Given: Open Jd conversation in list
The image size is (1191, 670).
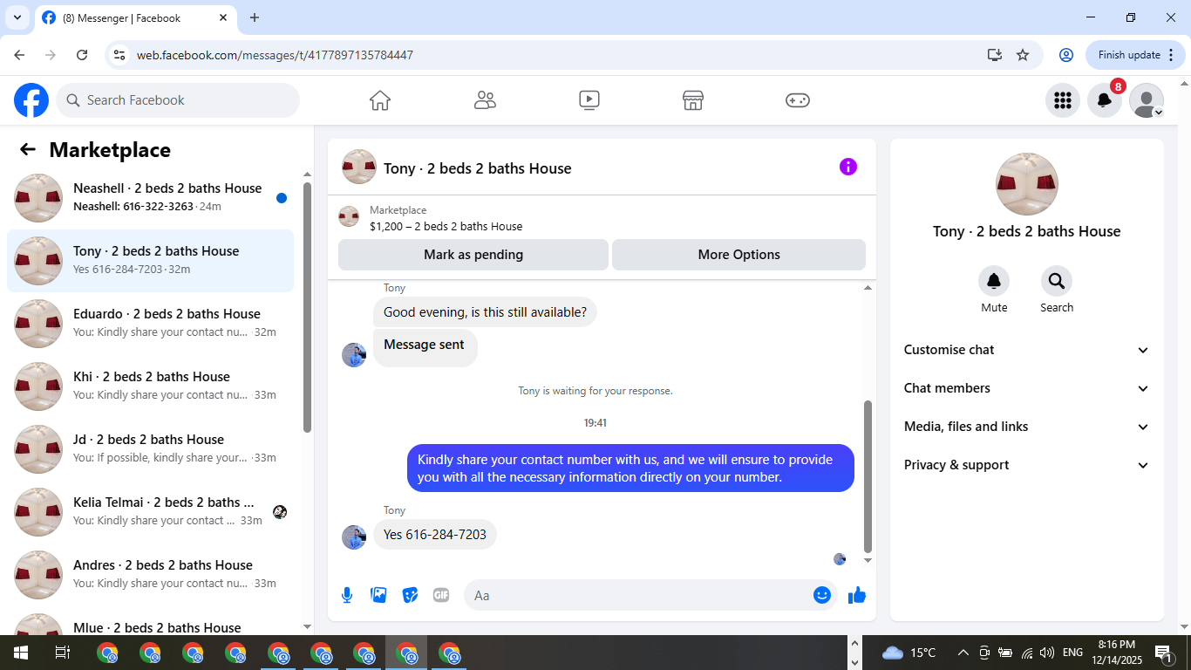Looking at the screenshot, I should [x=150, y=449].
